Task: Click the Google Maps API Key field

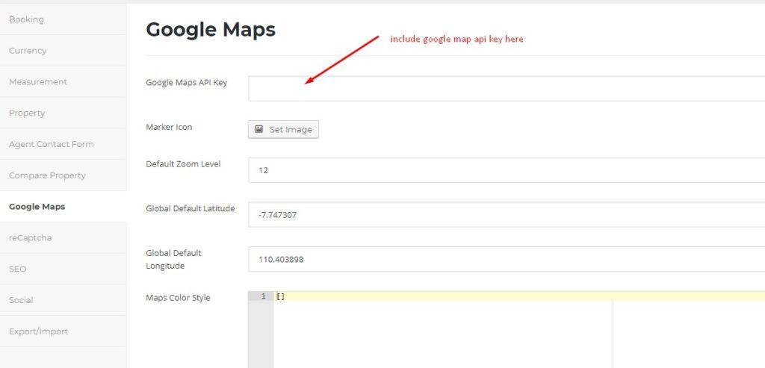Action: pos(507,89)
